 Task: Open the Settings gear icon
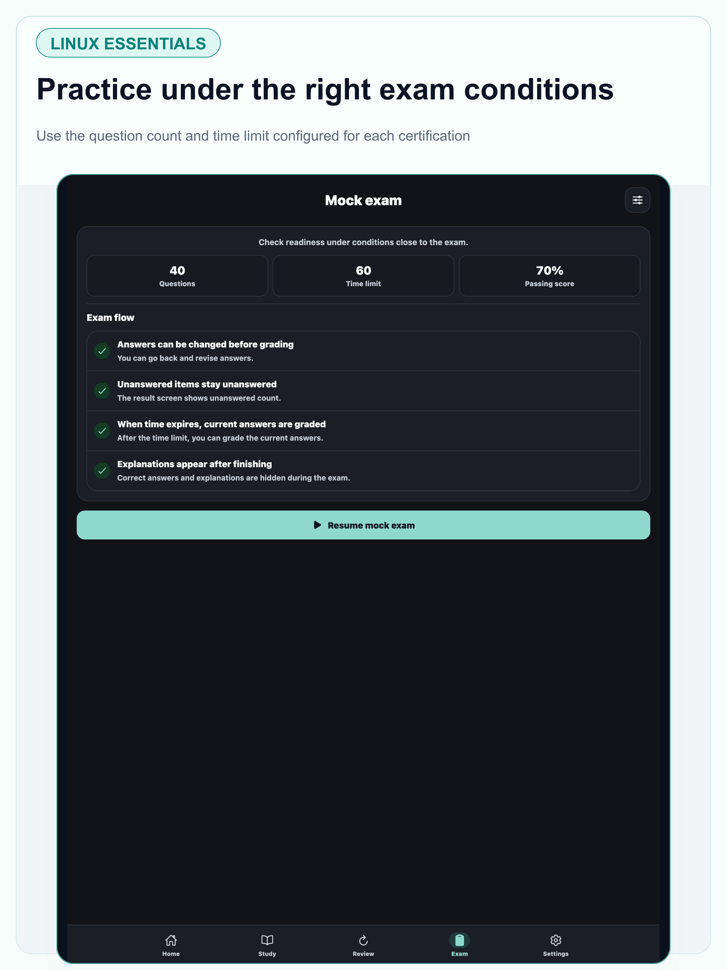(x=556, y=940)
